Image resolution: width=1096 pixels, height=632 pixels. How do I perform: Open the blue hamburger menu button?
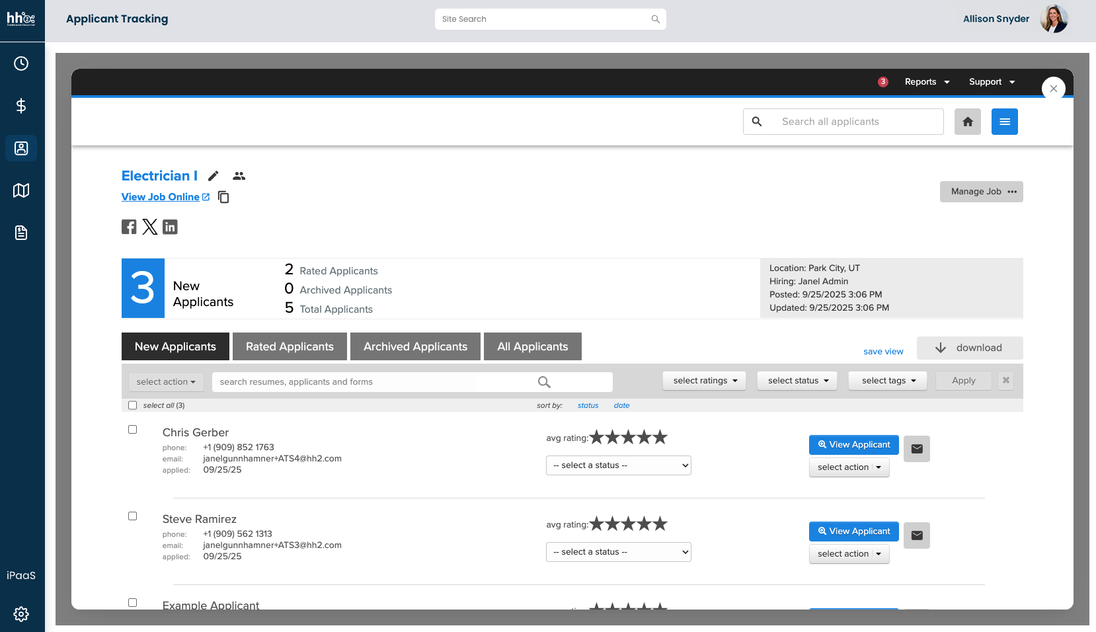pyautogui.click(x=1004, y=122)
